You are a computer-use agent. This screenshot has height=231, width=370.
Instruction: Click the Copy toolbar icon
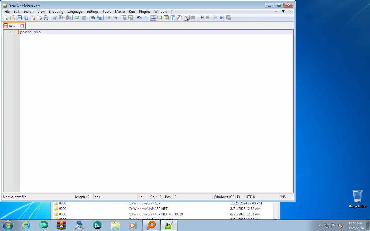click(x=62, y=18)
